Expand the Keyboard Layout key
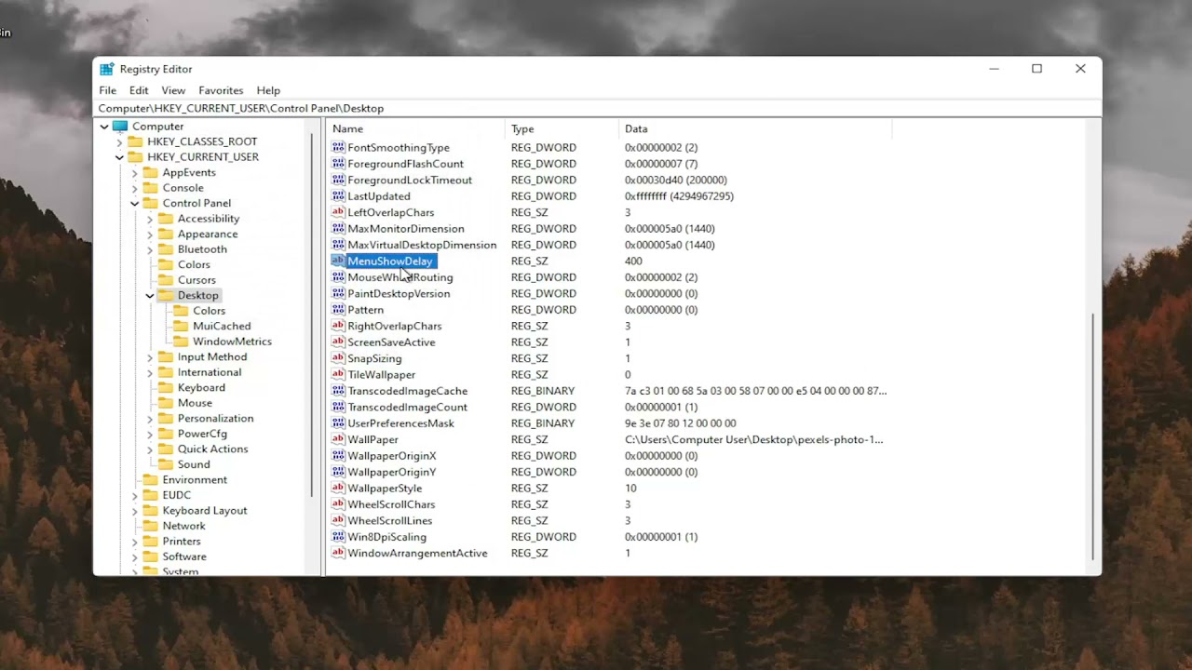The height and width of the screenshot is (670, 1192). coord(134,511)
